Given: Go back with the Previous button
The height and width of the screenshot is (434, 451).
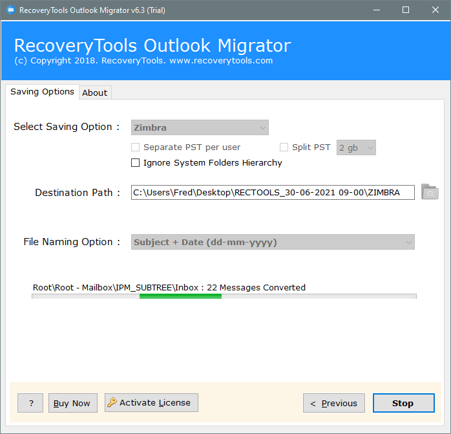Looking at the screenshot, I should (334, 403).
